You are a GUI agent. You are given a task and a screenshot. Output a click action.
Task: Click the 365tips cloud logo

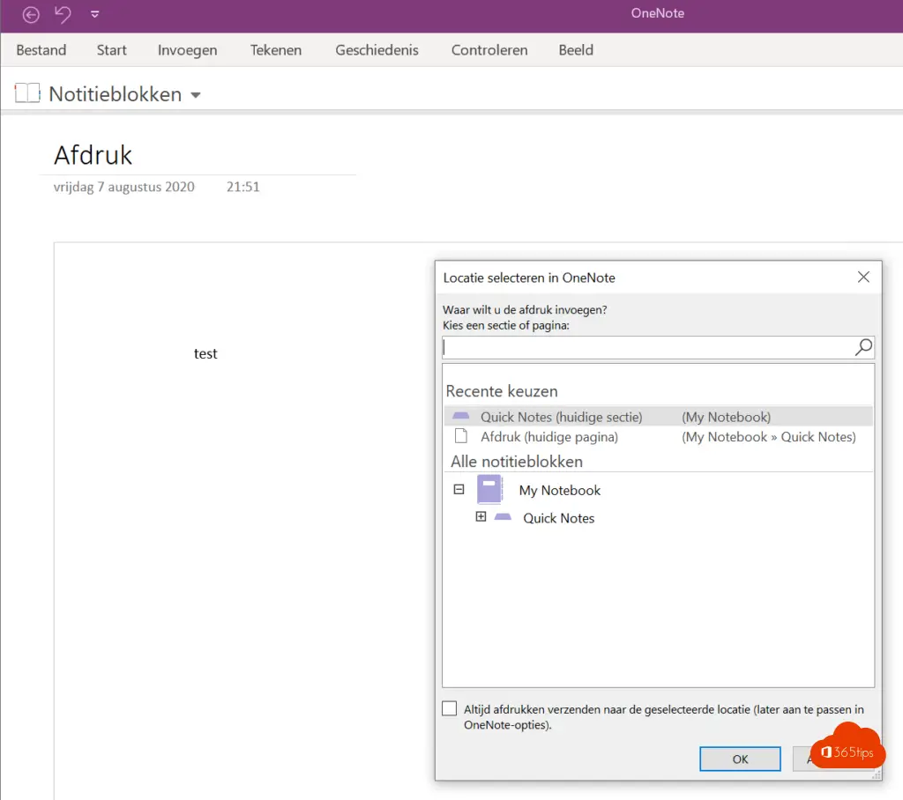[x=847, y=747]
